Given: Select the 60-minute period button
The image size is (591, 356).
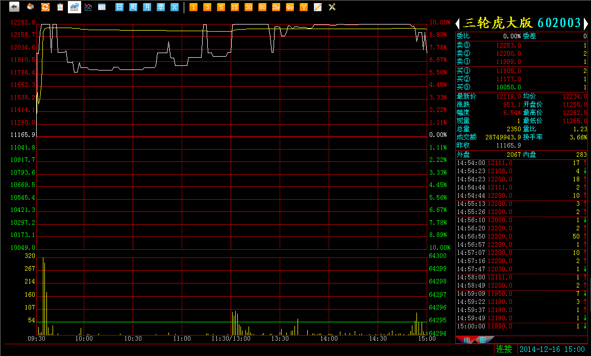Looking at the screenshot, I should [262, 7].
